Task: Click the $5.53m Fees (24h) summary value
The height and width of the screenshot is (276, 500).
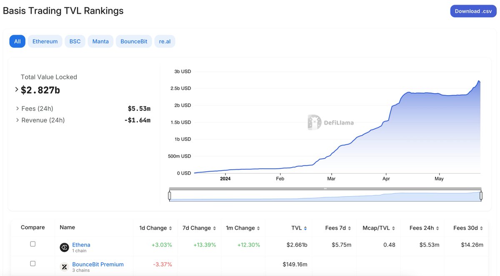Action: (139, 108)
